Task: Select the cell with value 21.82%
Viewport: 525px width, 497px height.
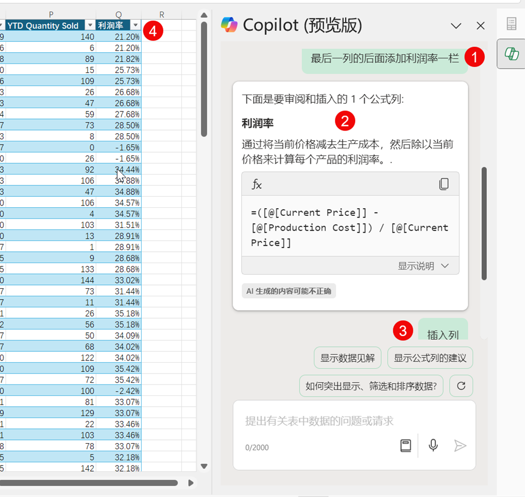Action: click(119, 59)
